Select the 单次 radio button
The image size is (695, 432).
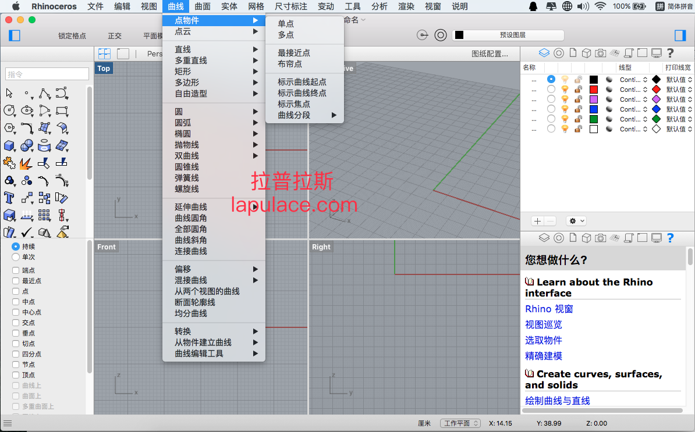point(16,257)
